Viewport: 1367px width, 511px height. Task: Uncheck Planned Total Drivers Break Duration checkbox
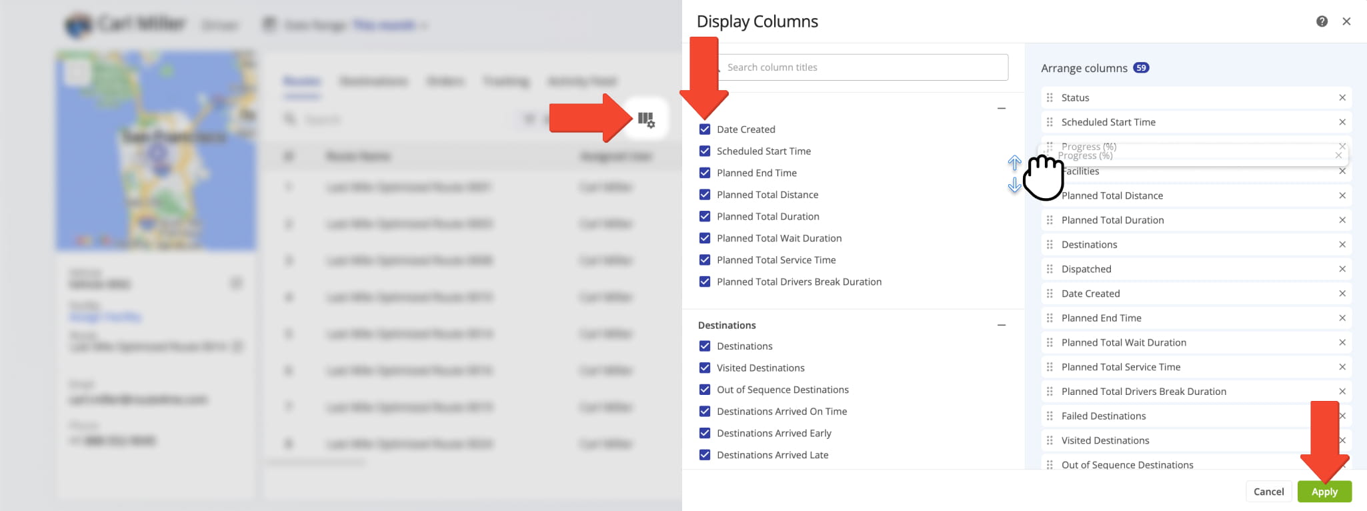click(x=705, y=282)
